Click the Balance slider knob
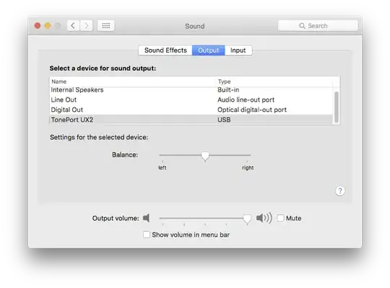Screen dimensions: 390x288 coord(205,157)
